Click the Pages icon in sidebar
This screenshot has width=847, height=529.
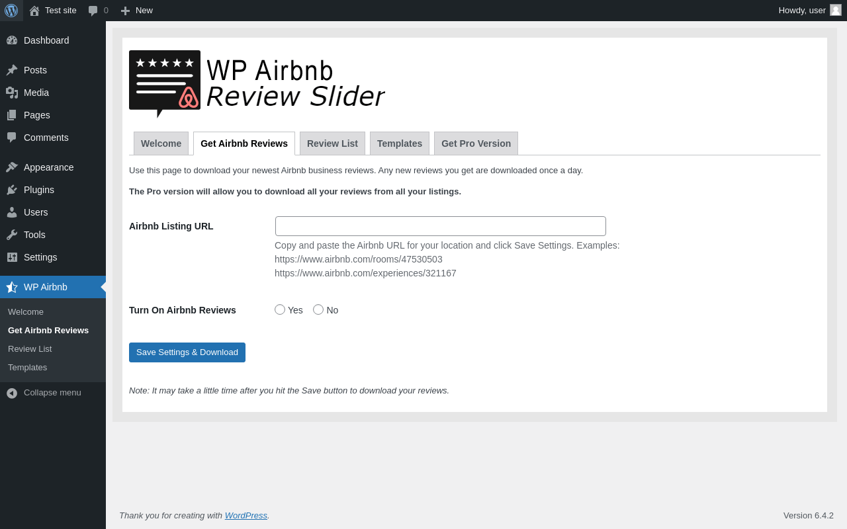tap(12, 115)
